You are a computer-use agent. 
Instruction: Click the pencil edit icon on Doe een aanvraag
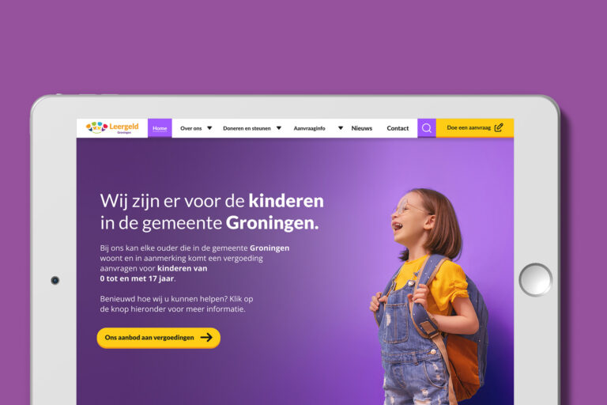tap(499, 127)
